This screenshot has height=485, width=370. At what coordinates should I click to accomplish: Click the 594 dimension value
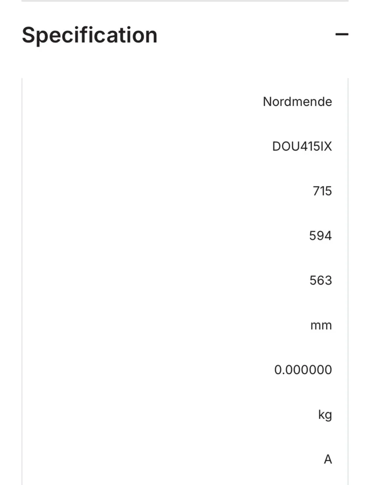321,236
